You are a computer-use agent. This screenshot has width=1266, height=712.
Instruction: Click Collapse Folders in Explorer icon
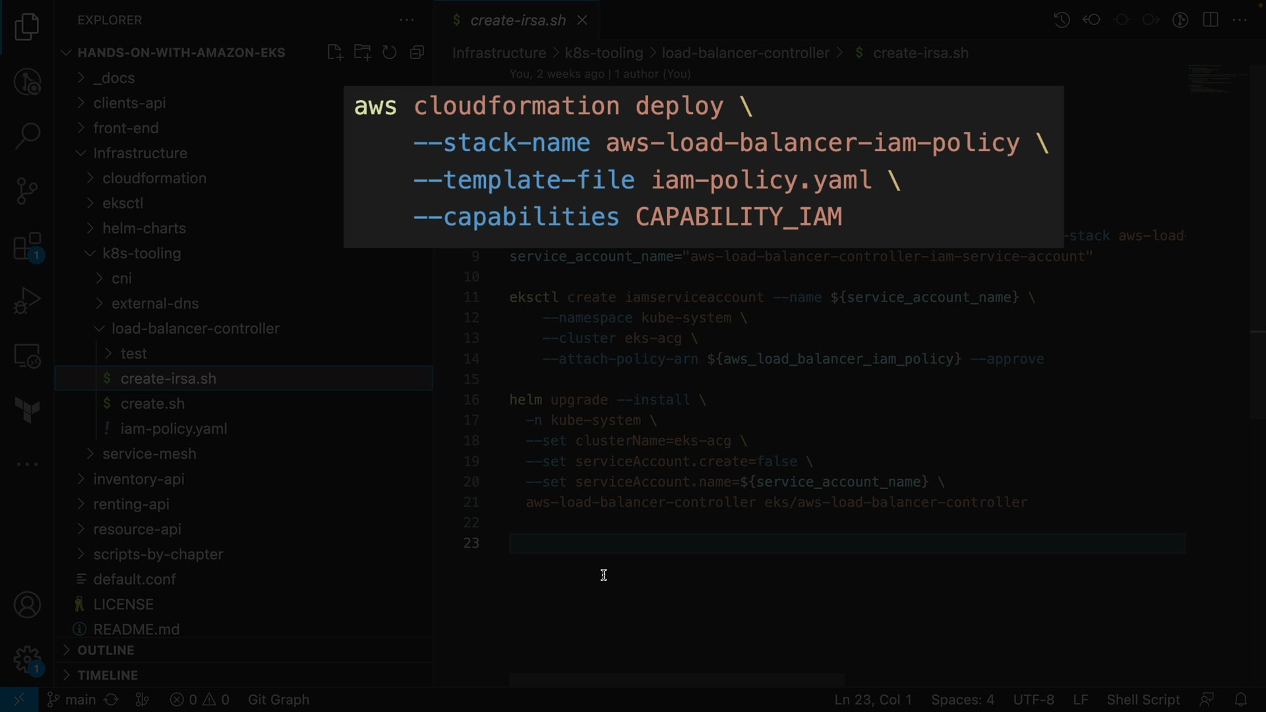coord(417,53)
